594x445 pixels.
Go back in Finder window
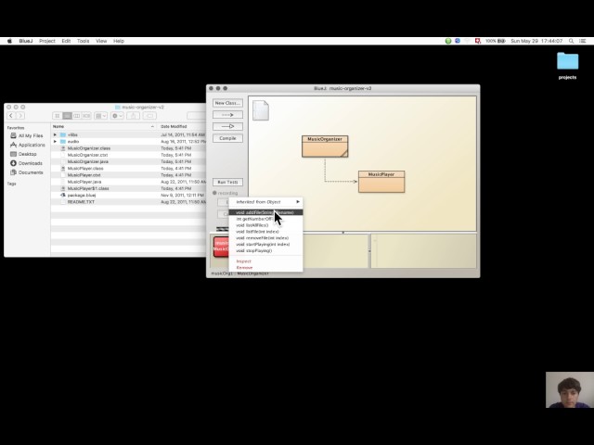[11, 116]
